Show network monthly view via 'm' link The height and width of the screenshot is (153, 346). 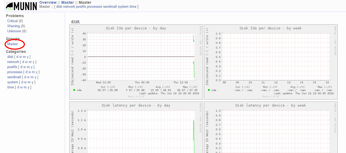(30, 62)
